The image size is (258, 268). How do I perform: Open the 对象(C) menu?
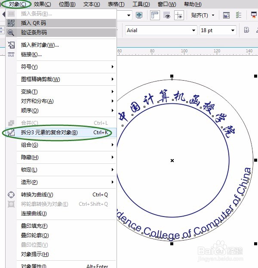point(17,4)
